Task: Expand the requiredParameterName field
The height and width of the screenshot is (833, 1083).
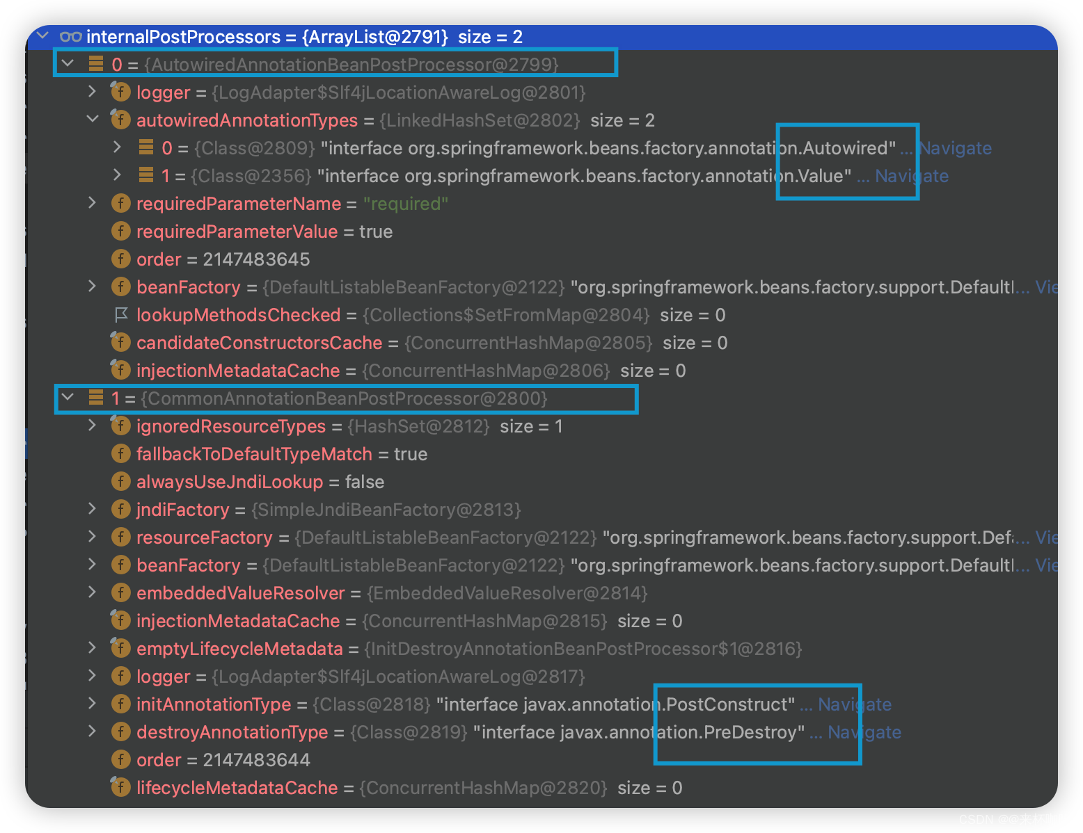Action: pyautogui.click(x=92, y=202)
